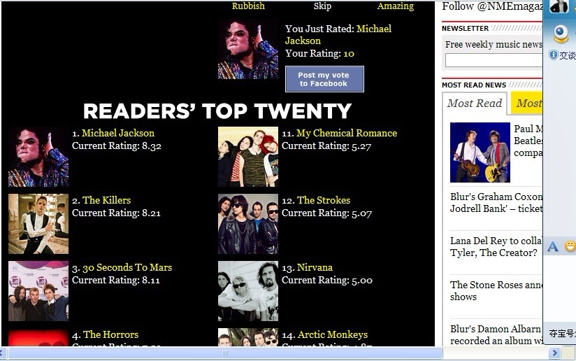Open the emoji smiley picker
576x361 pixels.
(570, 246)
